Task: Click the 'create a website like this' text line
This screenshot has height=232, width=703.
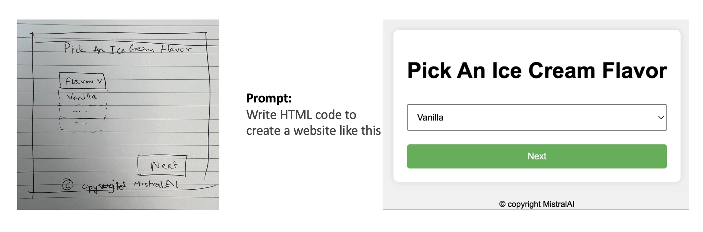Action: tap(313, 131)
